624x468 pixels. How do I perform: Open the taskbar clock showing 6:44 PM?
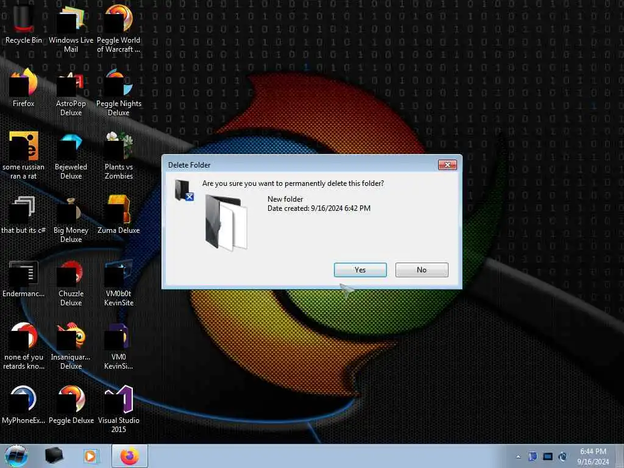pos(593,456)
